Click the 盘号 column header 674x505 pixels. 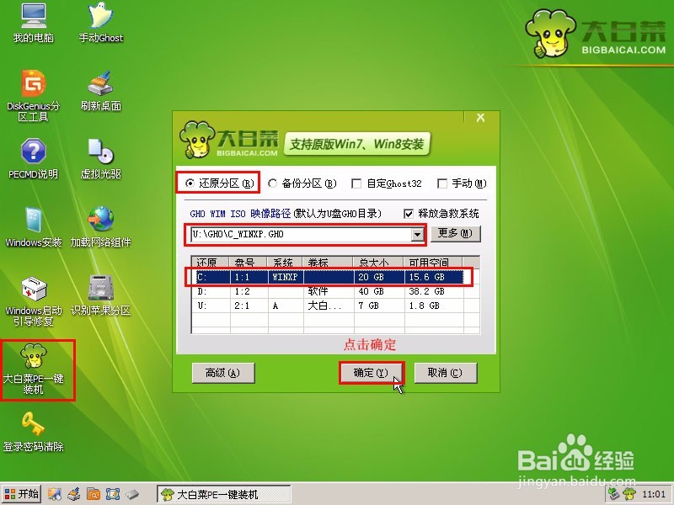(249, 263)
